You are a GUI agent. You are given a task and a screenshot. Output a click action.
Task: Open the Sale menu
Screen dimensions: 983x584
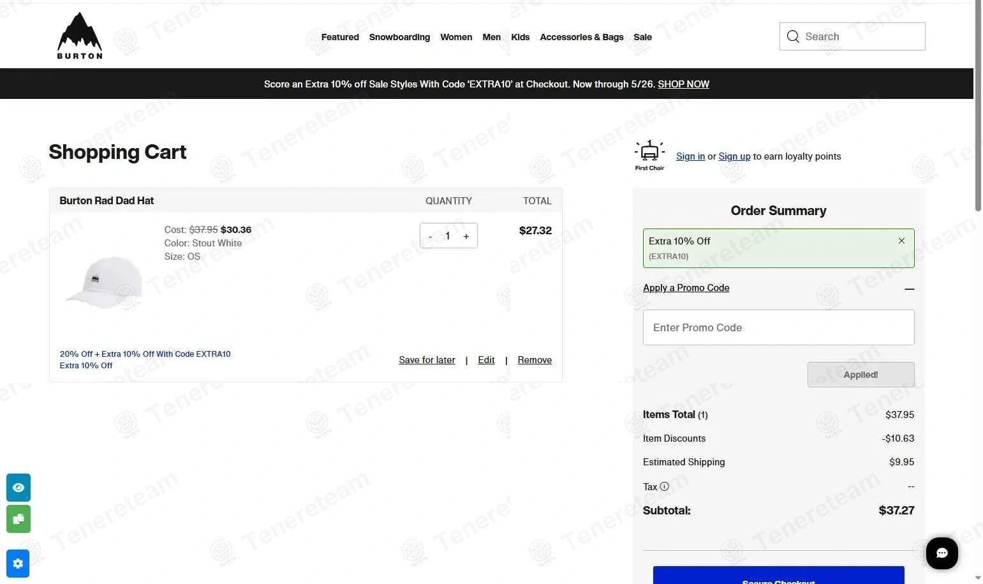pyautogui.click(x=642, y=37)
